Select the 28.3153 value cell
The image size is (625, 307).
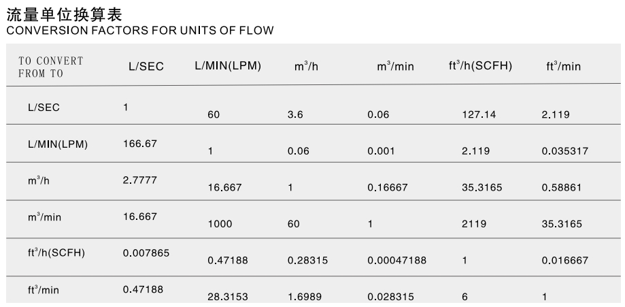(228, 297)
